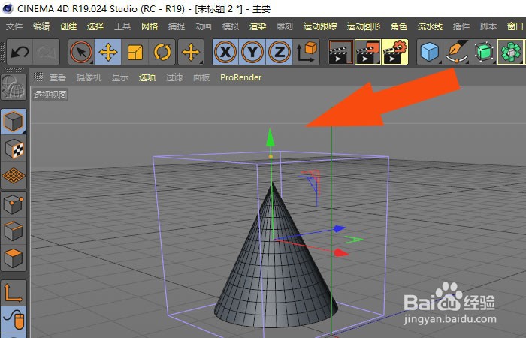Viewport: 526px width, 338px height.
Task: Open viewport 显示 menu
Action: click(x=120, y=77)
